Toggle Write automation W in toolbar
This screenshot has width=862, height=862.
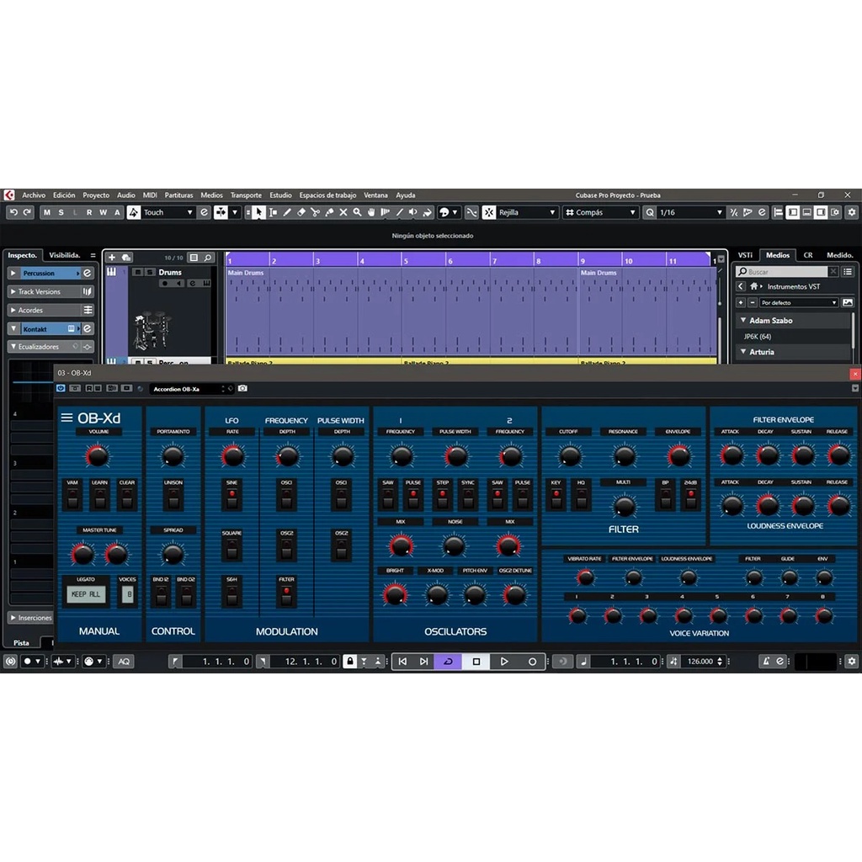click(x=103, y=212)
